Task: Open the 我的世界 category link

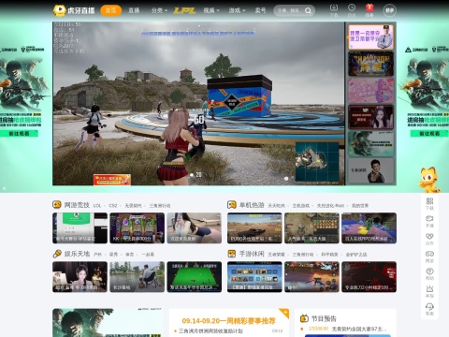Action: tap(360, 206)
